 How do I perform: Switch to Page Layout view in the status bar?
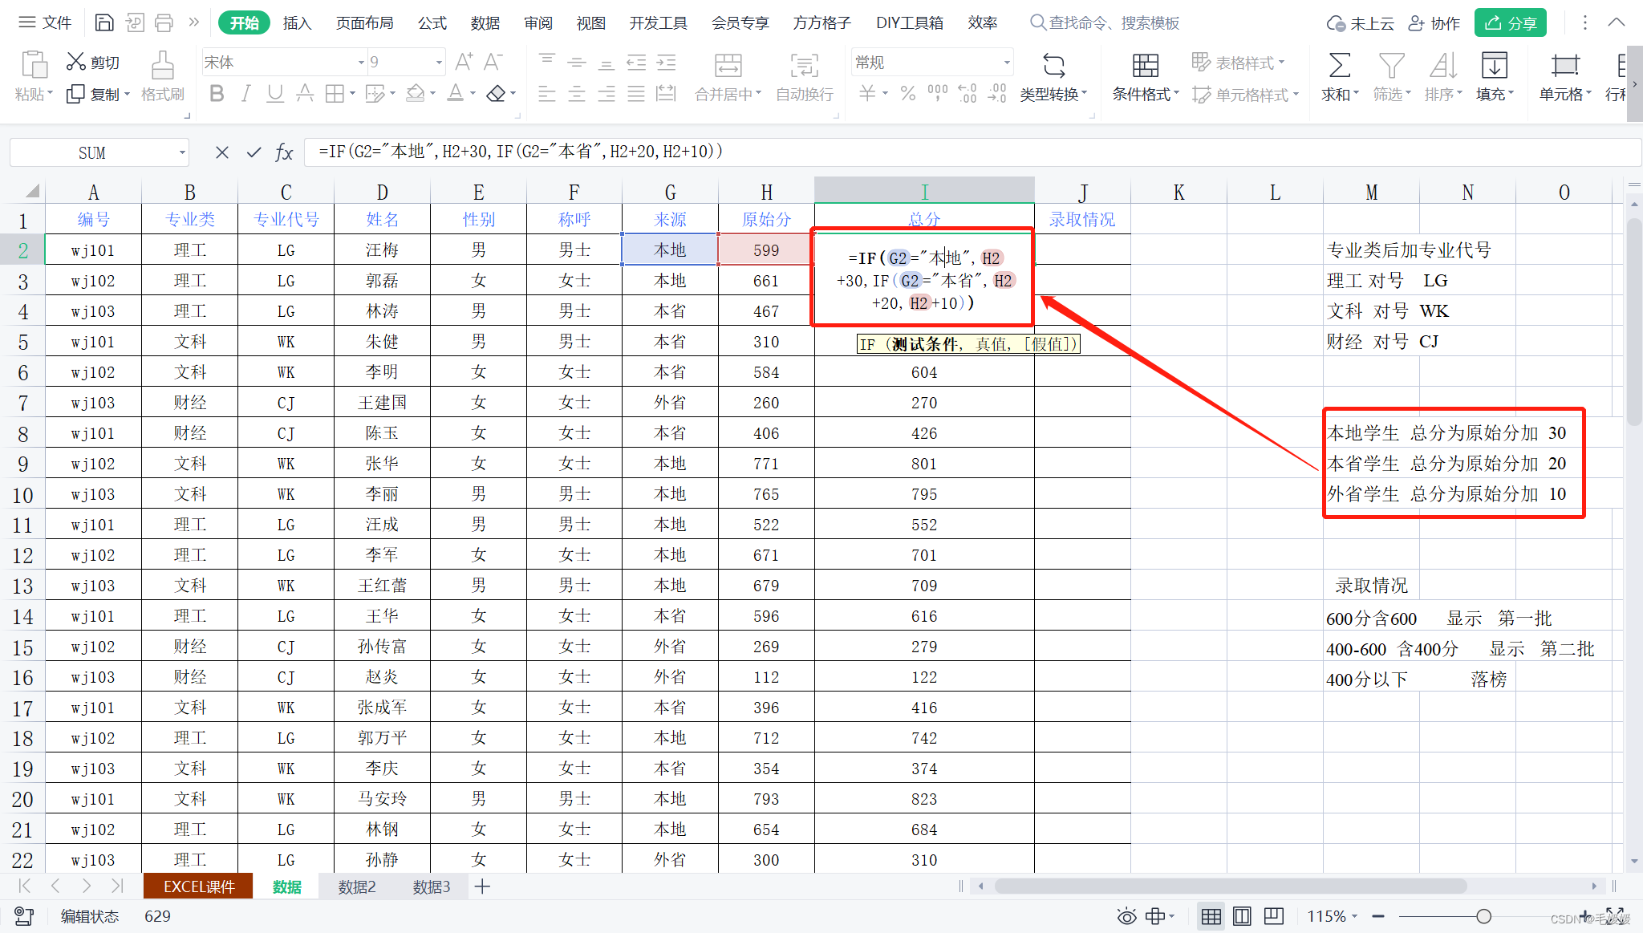[x=1242, y=916]
